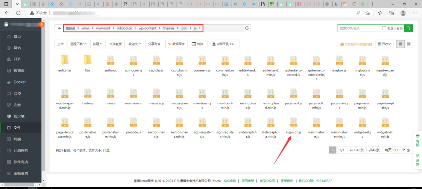Select the message.js file icon
Image resolution: width=422 pixels, height=189 pixels.
(x=156, y=94)
